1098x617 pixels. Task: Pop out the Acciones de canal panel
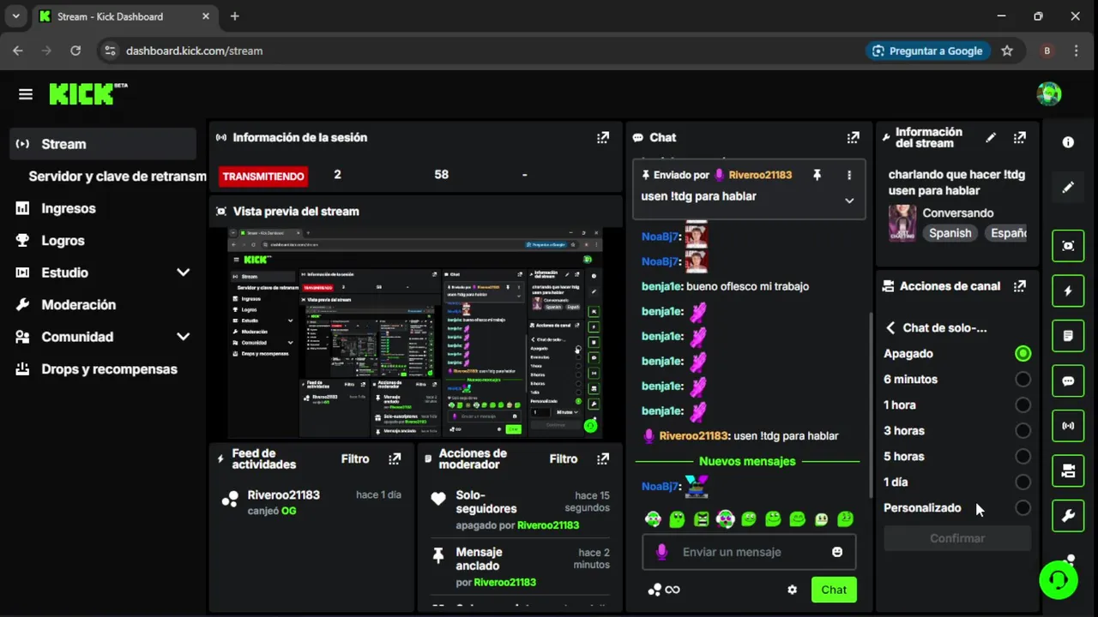click(x=1019, y=286)
